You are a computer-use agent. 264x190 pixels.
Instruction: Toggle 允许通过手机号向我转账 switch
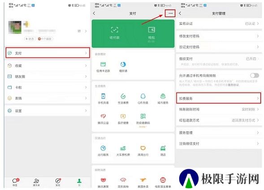pos(255,75)
